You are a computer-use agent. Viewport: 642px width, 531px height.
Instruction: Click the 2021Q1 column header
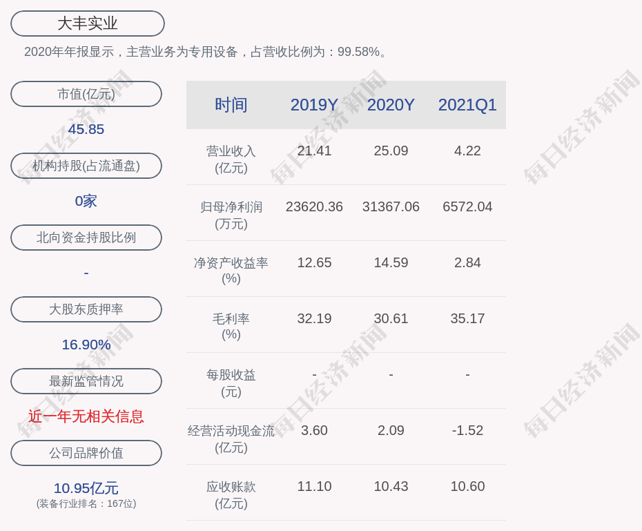click(467, 105)
